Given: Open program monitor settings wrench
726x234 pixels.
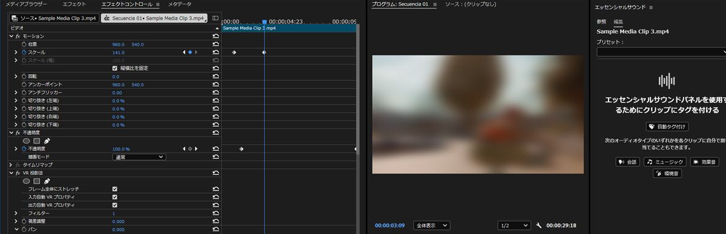Looking at the screenshot, I should click(539, 225).
